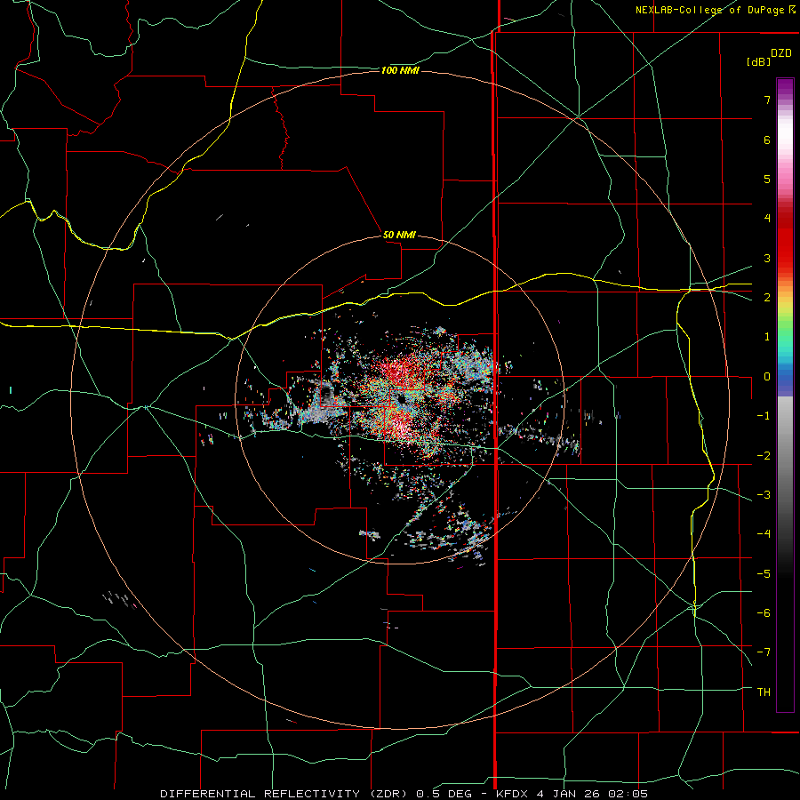The height and width of the screenshot is (800, 800).
Task: Click the "-3" value on the dB scale
Action: [x=764, y=495]
